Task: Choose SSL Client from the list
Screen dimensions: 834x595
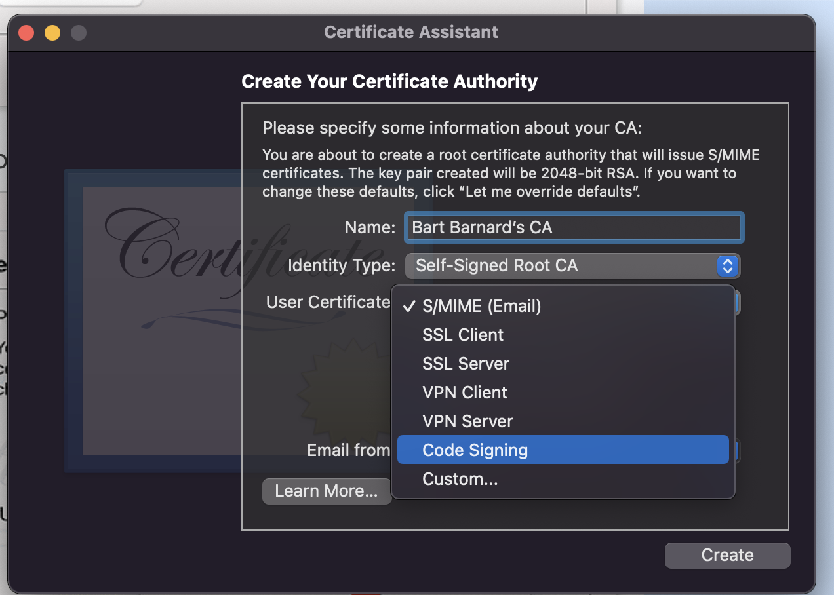Action: [x=463, y=335]
